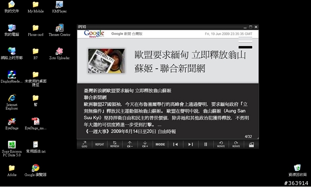Launch Zoto Uploader shortcut
This screenshot has width=311, height=187.
59,54
